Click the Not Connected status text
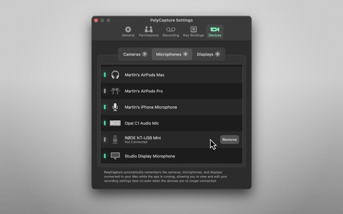Viewport: 343px width, 214px height. (x=136, y=142)
